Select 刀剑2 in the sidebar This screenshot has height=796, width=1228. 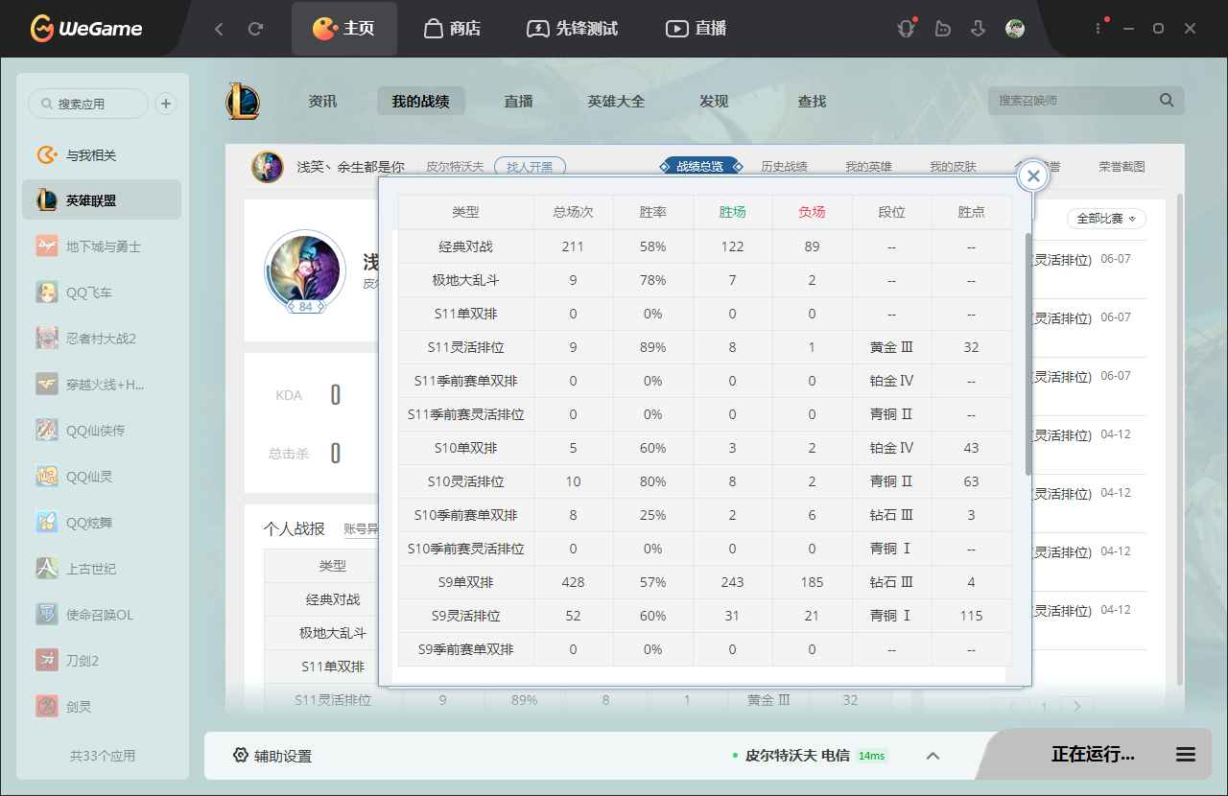point(102,661)
